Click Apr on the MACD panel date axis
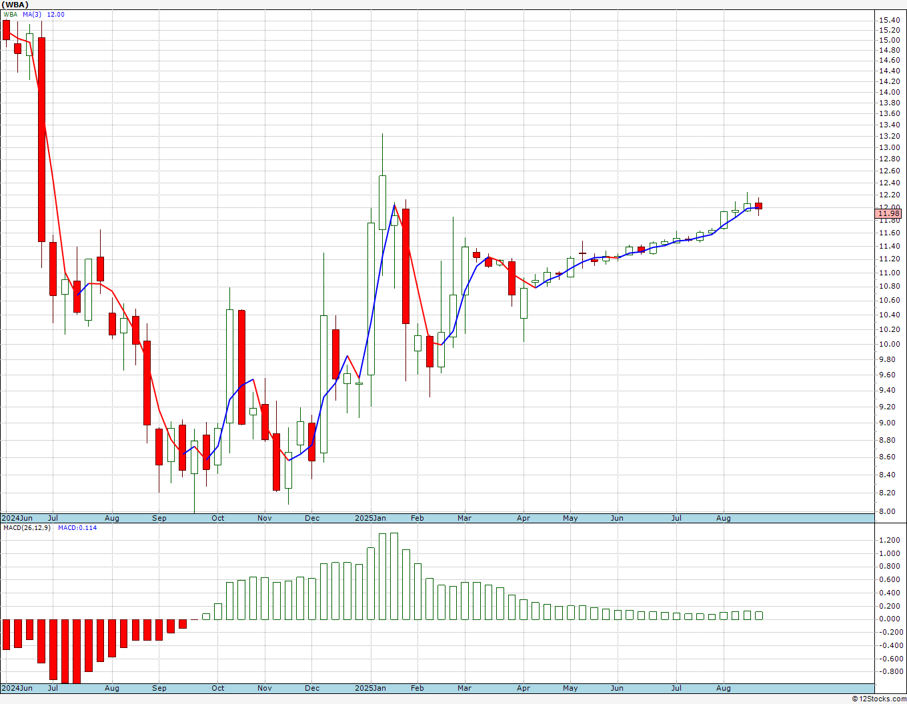 click(524, 688)
